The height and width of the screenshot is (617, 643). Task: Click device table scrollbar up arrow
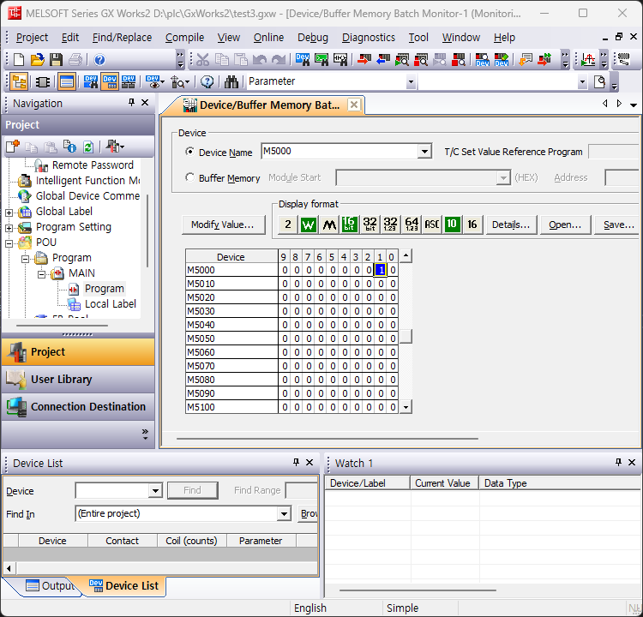[x=406, y=255]
